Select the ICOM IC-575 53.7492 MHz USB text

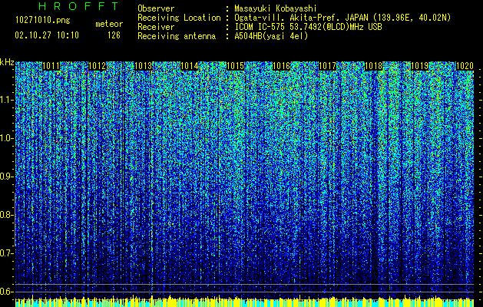(308, 27)
